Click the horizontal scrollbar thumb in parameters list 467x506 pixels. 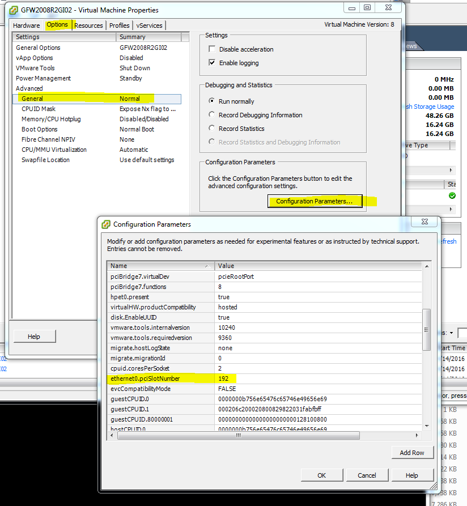click(239, 435)
